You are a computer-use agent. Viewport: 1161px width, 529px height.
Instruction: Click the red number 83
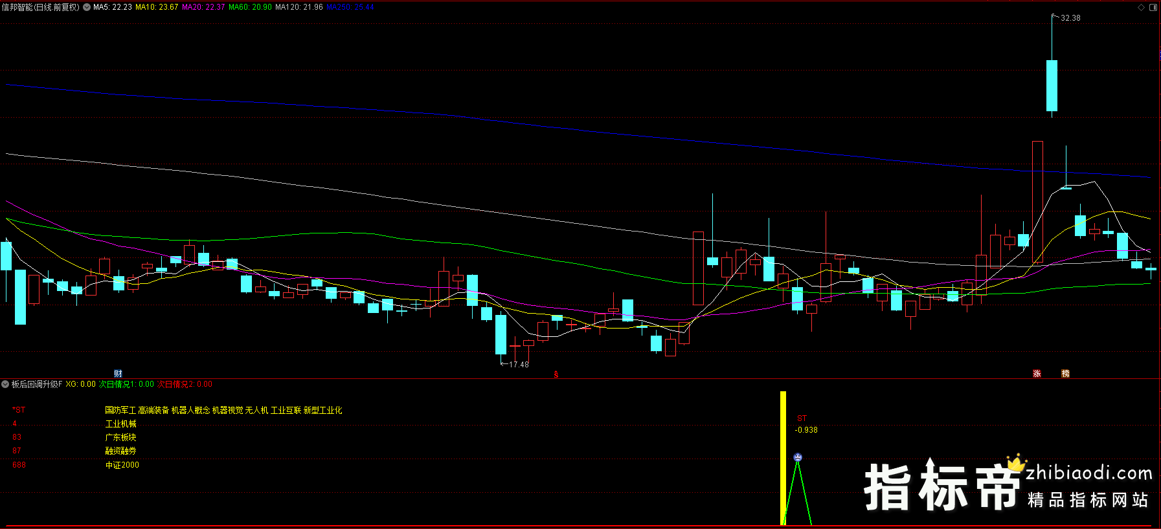[17, 437]
